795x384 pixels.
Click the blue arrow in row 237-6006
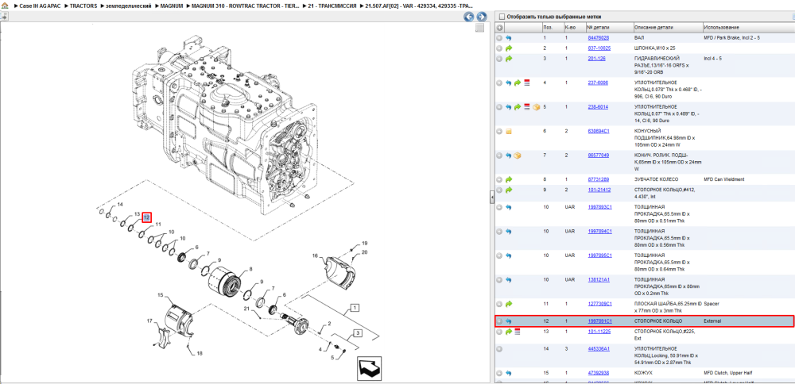(509, 83)
